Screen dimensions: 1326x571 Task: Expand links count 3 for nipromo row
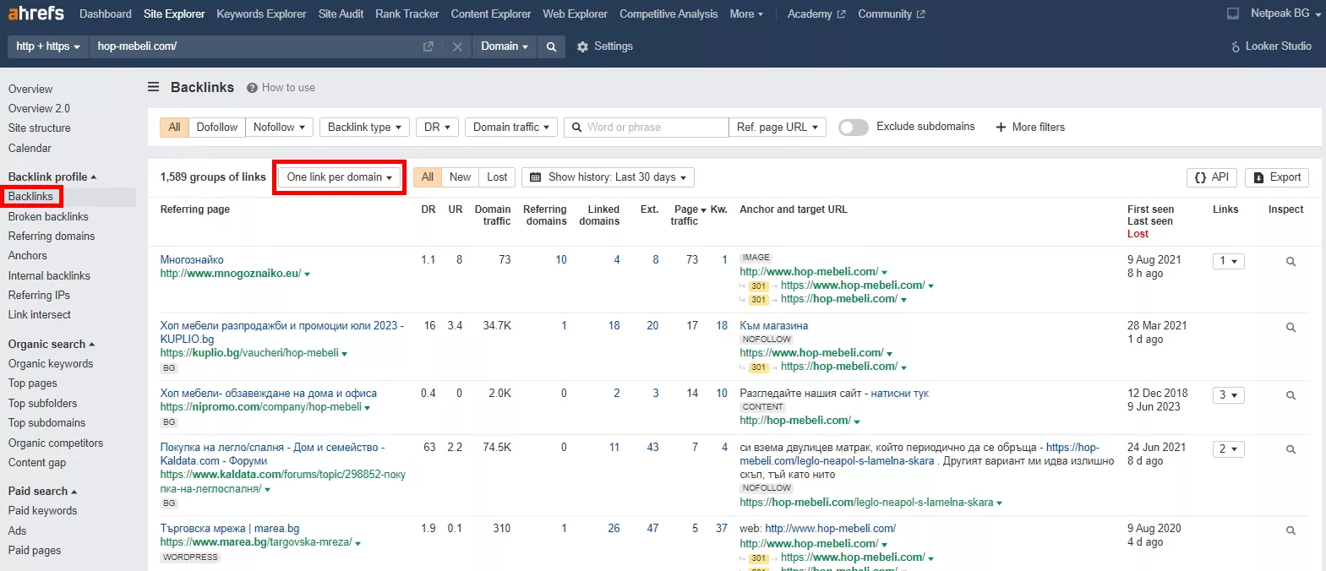click(x=1228, y=395)
